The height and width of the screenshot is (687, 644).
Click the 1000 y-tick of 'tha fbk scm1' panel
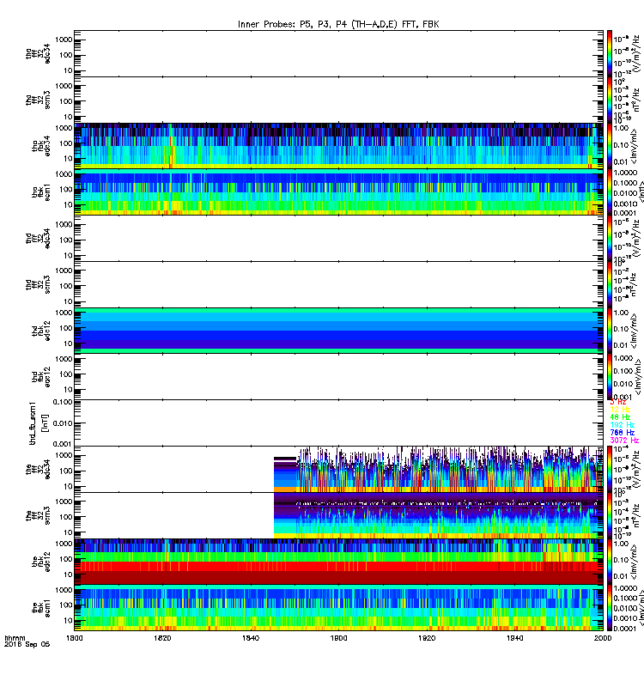[64, 174]
